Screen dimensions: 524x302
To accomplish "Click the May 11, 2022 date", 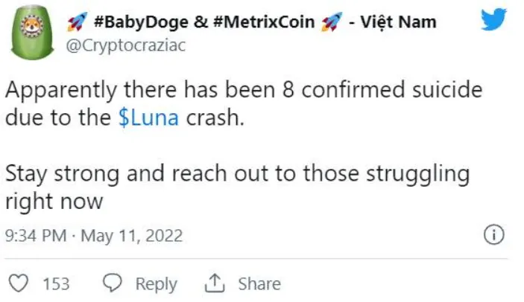I will pos(130,237).
